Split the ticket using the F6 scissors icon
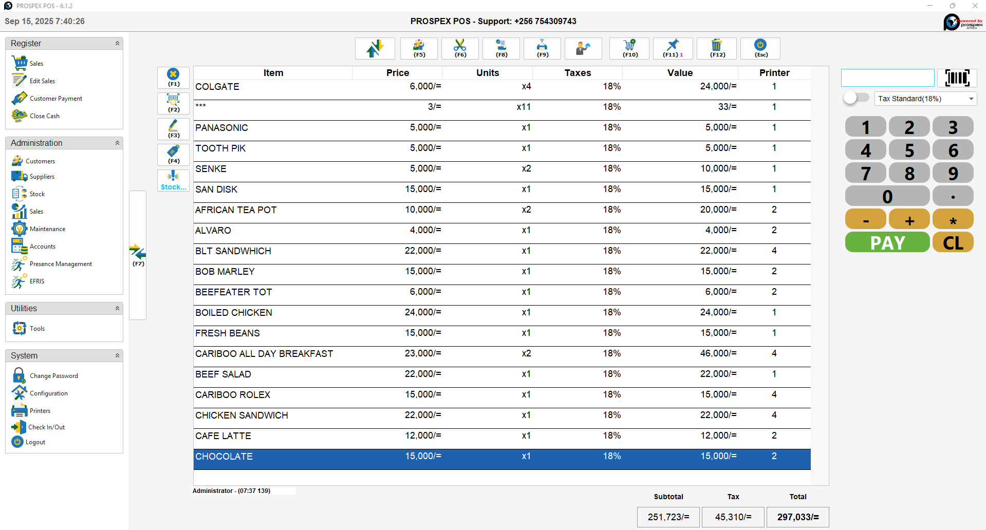This screenshot has width=986, height=530. (x=460, y=48)
